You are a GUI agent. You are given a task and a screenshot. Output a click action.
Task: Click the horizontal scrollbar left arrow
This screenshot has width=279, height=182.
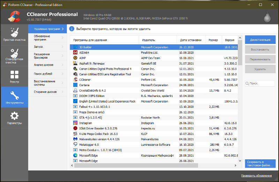point(72,166)
